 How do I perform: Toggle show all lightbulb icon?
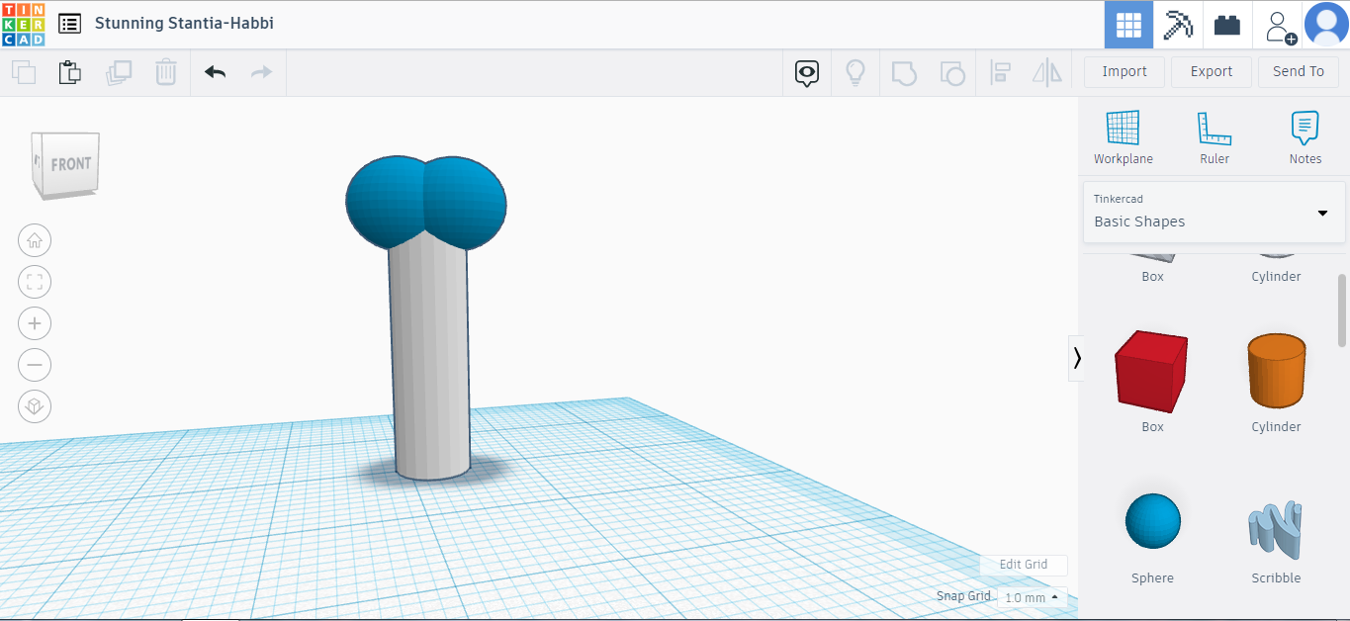[x=855, y=72]
